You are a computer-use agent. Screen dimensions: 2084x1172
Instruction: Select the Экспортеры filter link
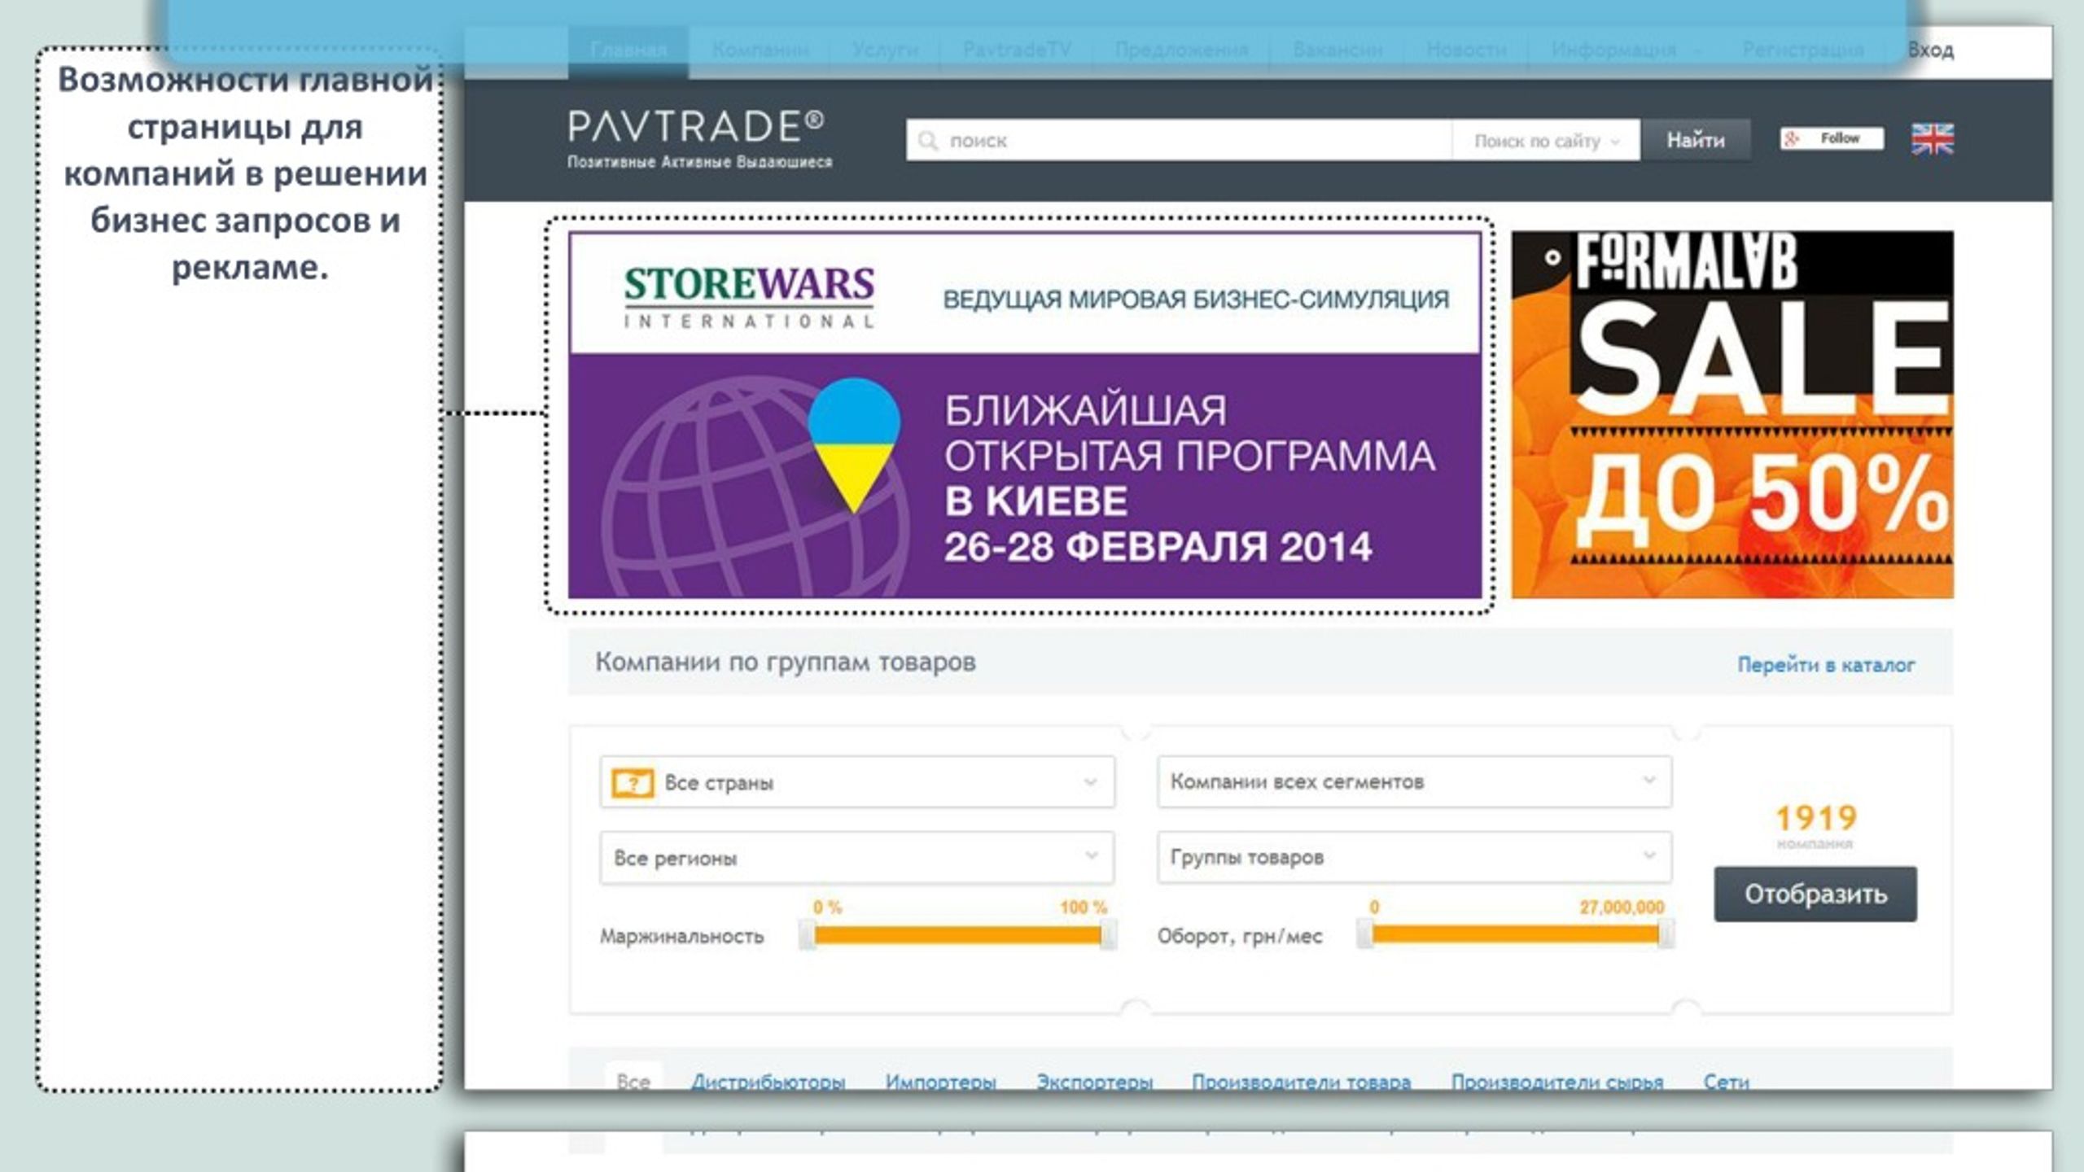1094,1082
